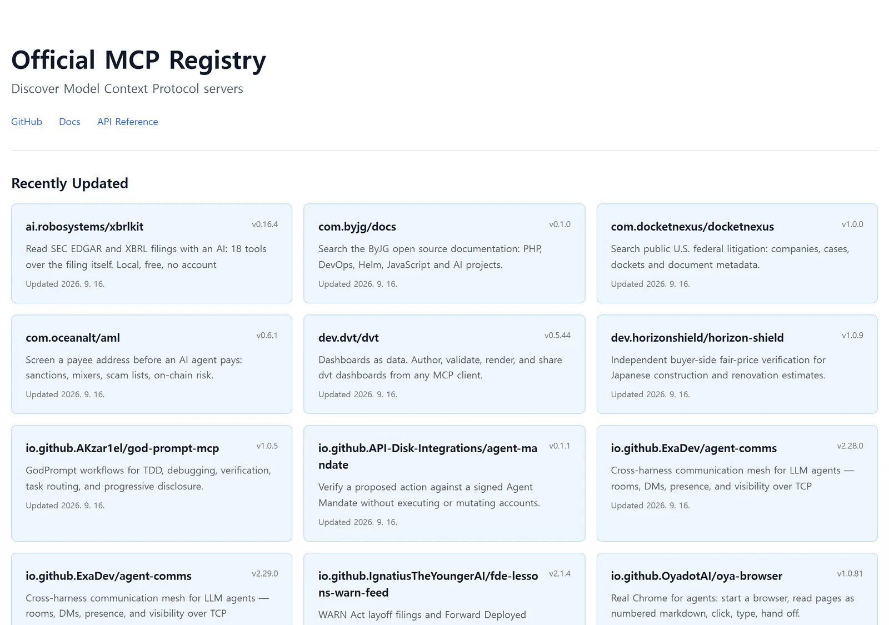Viewport: 889px width, 625px height.
Task: Select the com.oceanalt/aml card title
Action: [x=73, y=338]
